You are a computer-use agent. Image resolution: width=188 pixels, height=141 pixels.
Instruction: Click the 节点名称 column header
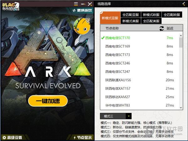coord(112,29)
